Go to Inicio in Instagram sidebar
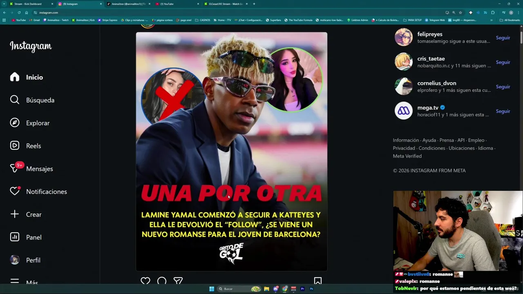The height and width of the screenshot is (294, 523). (27, 77)
